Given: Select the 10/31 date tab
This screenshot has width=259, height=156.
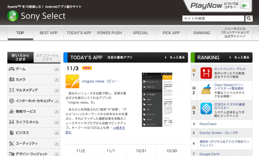Looking at the screenshot, I should point(141,151).
